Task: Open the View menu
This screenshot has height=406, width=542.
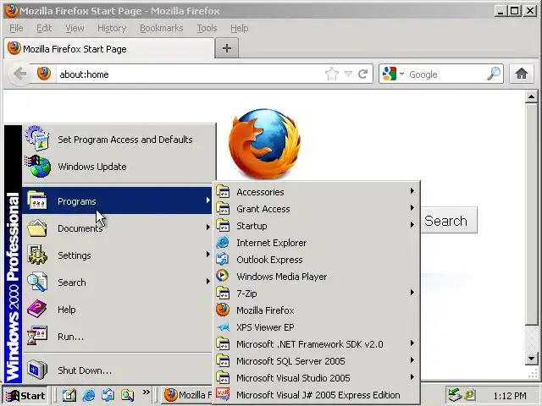Action: pyautogui.click(x=75, y=28)
